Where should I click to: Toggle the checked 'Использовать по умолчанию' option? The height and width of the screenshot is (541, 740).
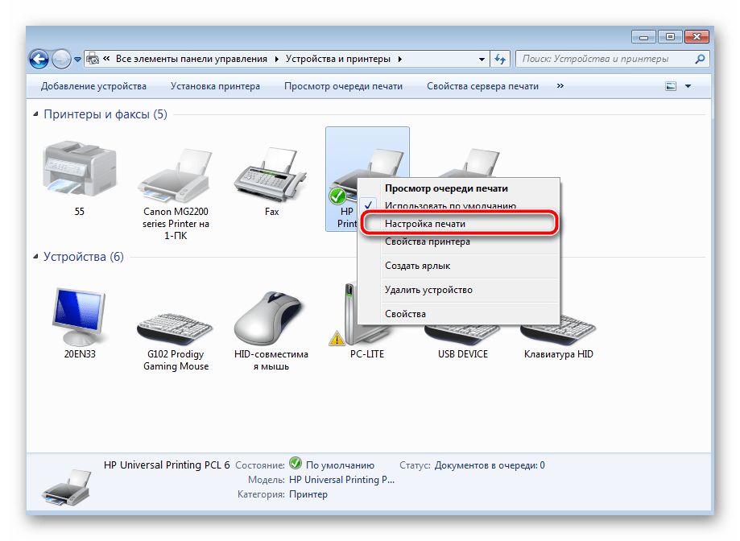(x=449, y=206)
